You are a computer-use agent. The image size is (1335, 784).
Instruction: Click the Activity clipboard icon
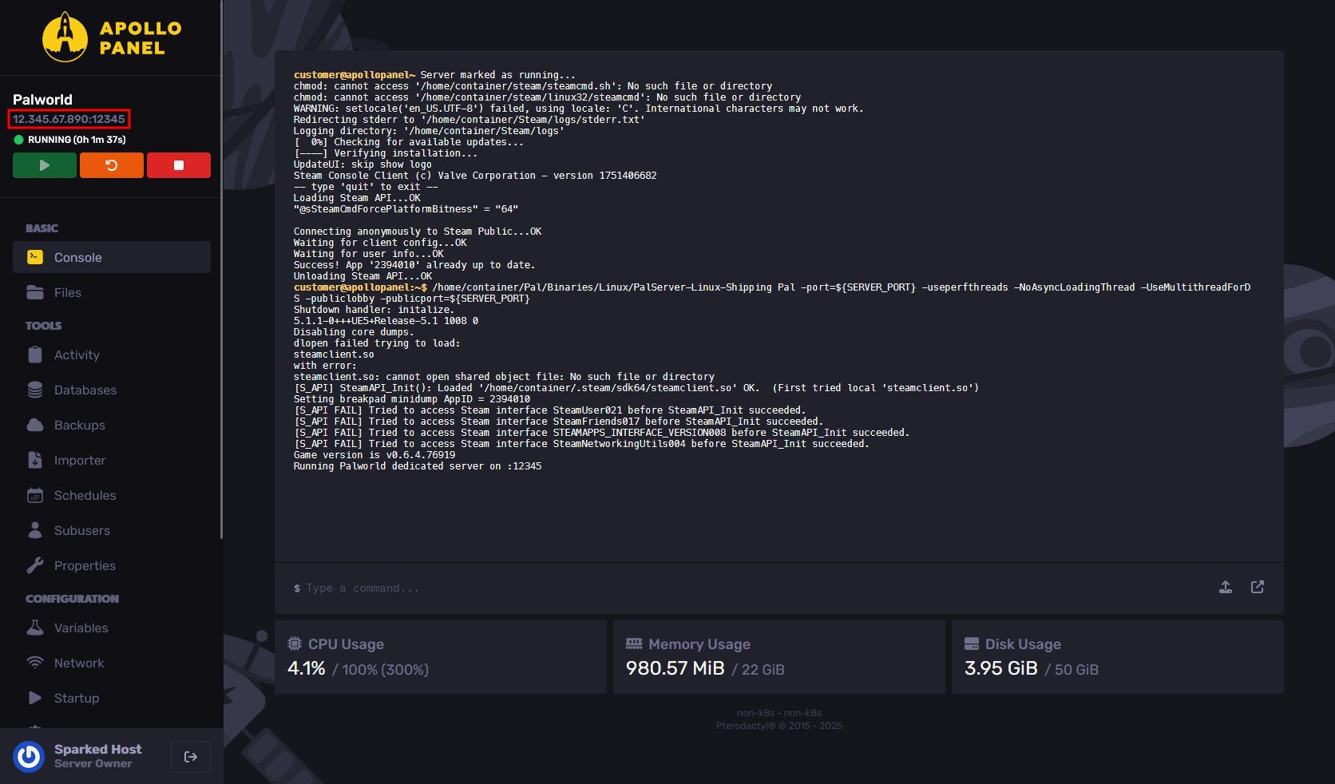[35, 354]
